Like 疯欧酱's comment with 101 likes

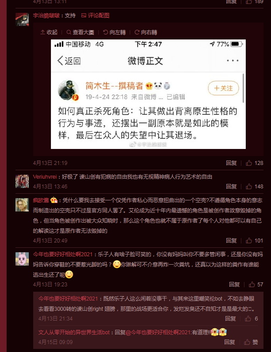[255, 241]
